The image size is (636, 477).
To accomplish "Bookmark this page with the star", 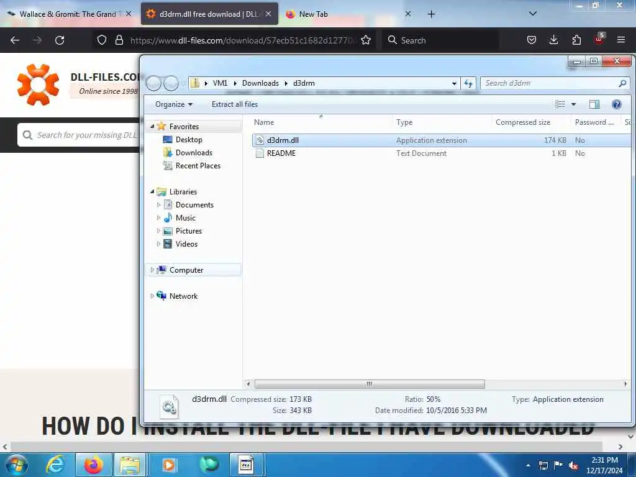I will click(366, 40).
